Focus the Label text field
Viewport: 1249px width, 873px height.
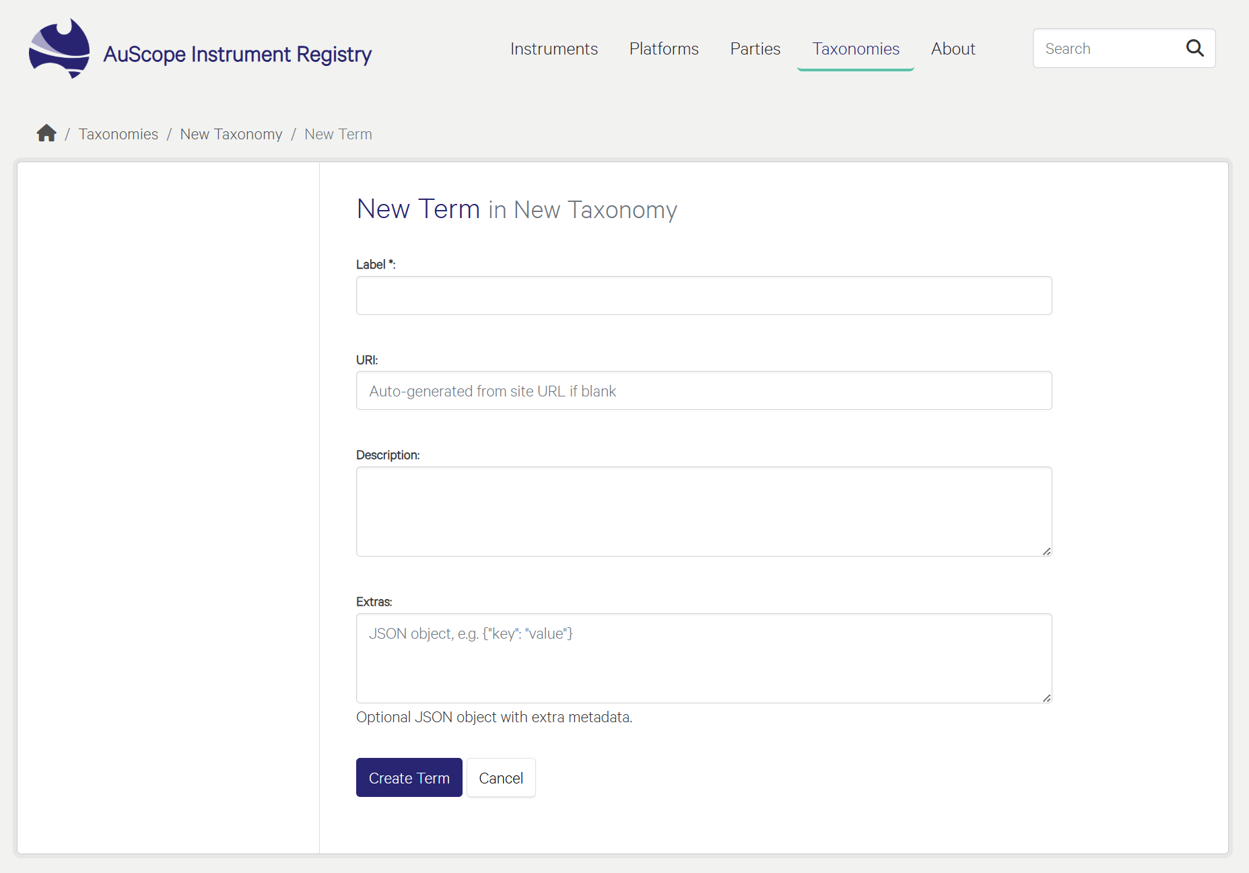tap(704, 295)
